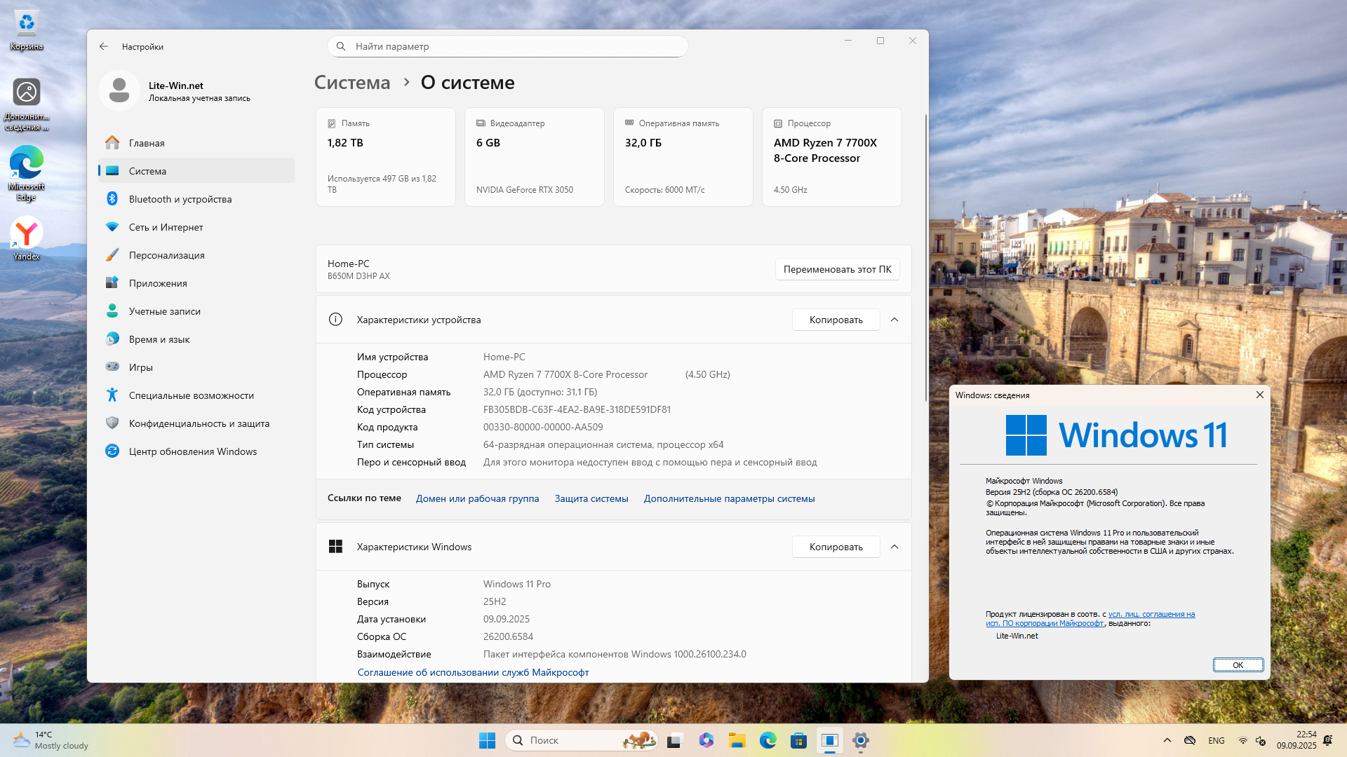
Task: Copy device specs with Копировать button
Action: (x=836, y=320)
